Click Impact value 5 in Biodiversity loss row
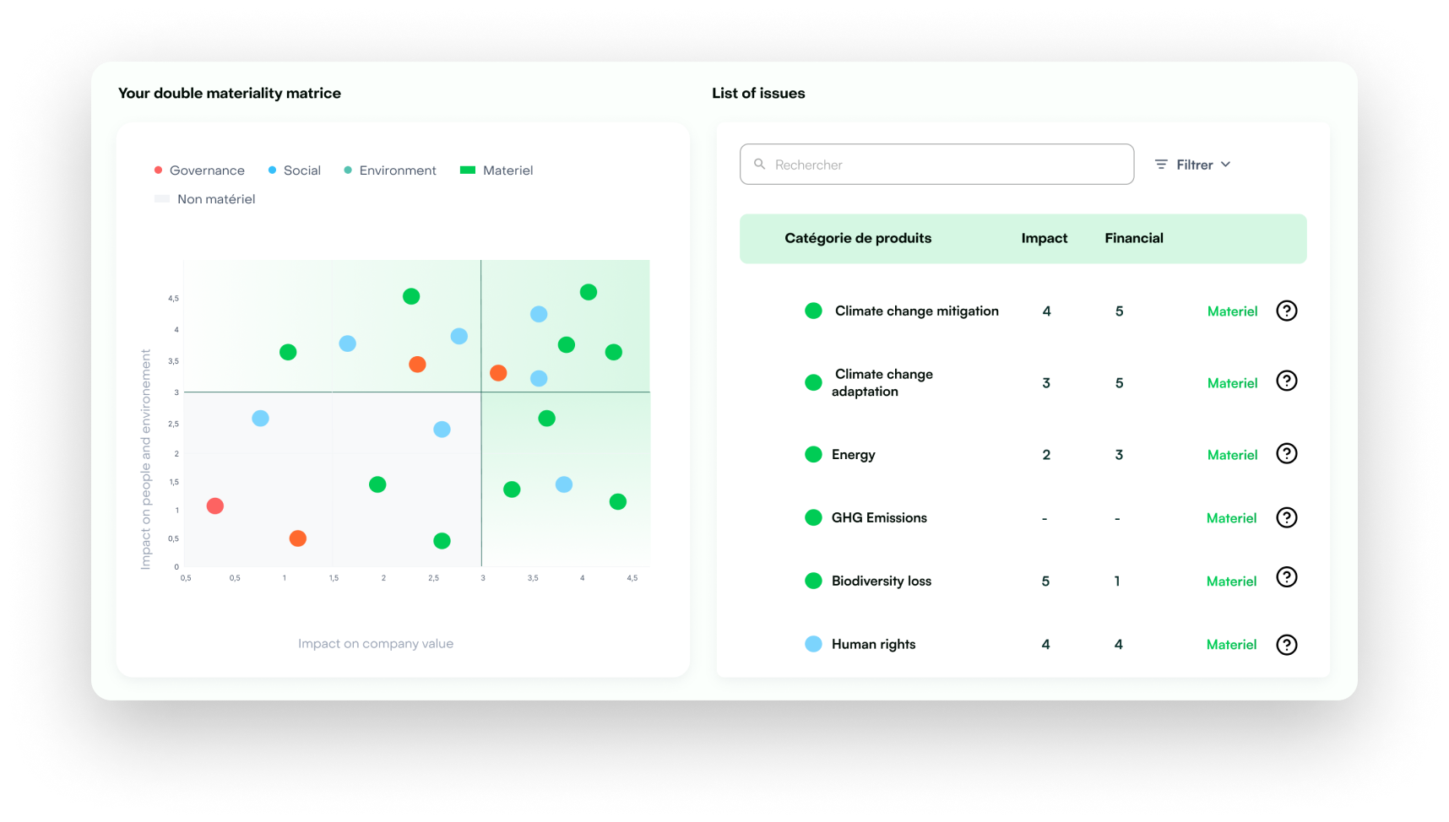The width and height of the screenshot is (1449, 822). tap(1045, 581)
